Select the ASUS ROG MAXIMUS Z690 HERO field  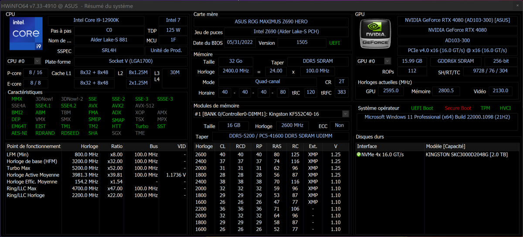click(x=271, y=22)
